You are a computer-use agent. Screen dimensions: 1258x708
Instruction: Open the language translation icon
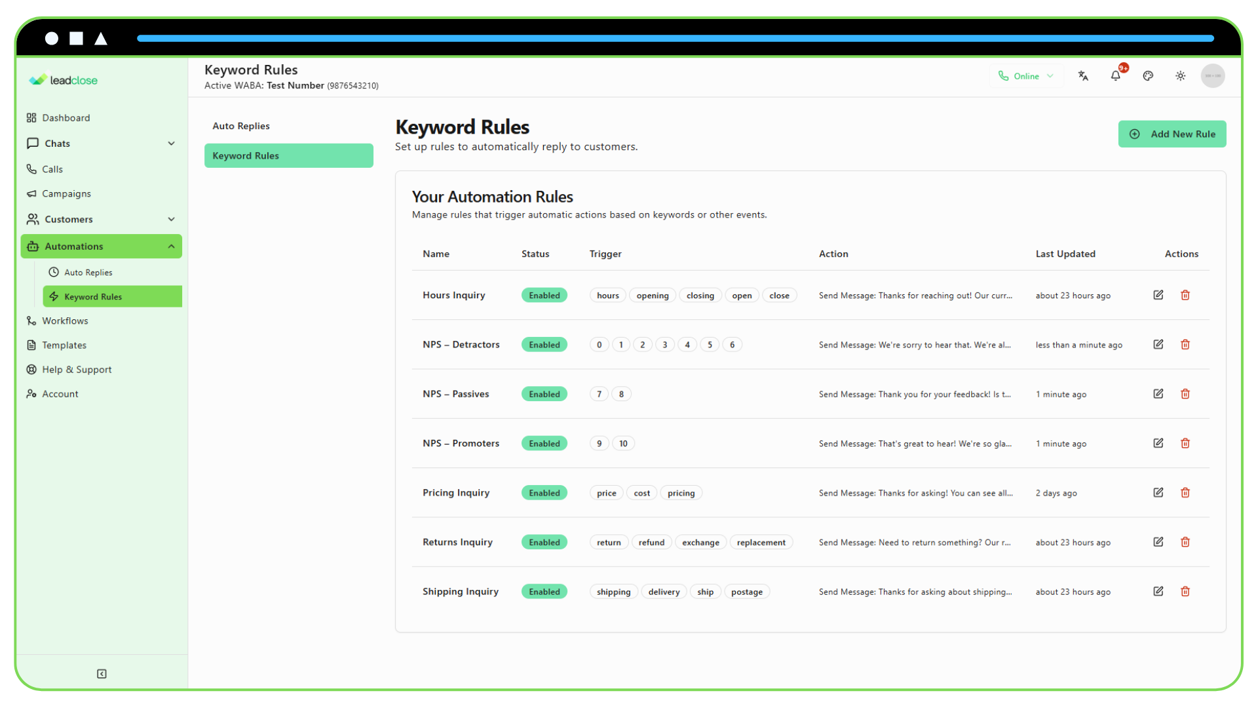click(1083, 75)
